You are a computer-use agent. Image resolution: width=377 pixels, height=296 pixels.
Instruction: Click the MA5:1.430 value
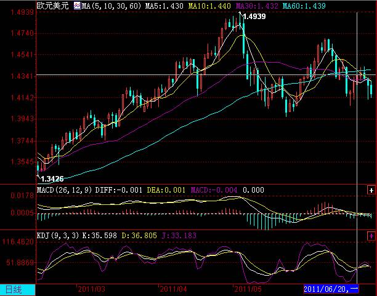point(164,6)
